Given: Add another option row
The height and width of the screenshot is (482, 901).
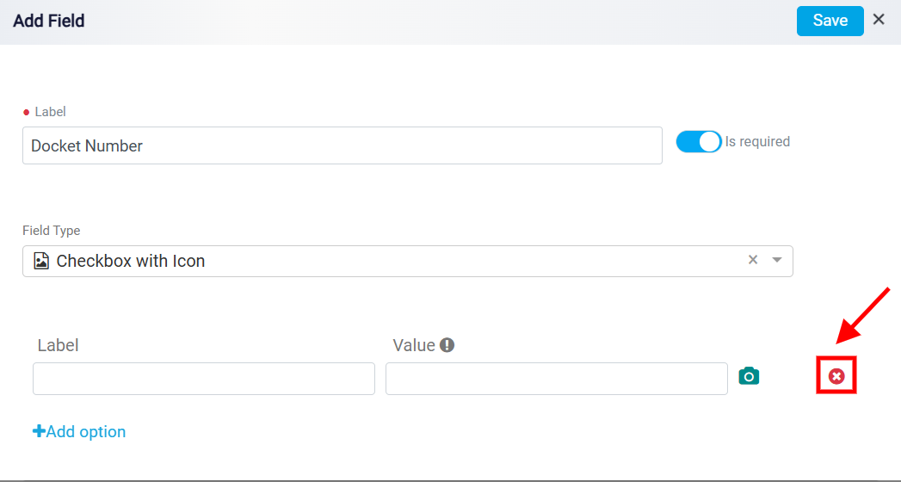Looking at the screenshot, I should (x=79, y=431).
